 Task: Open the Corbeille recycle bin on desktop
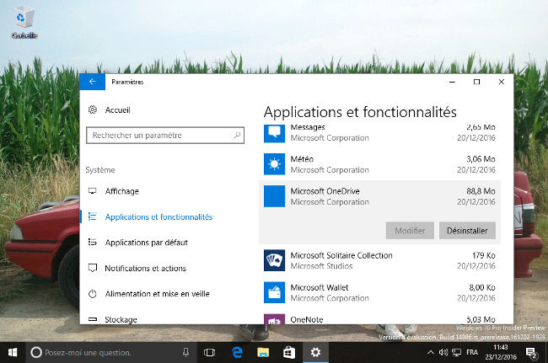tap(24, 23)
